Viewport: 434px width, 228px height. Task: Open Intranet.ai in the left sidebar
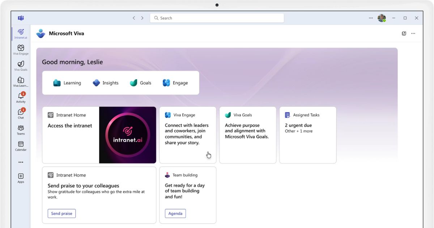click(21, 34)
